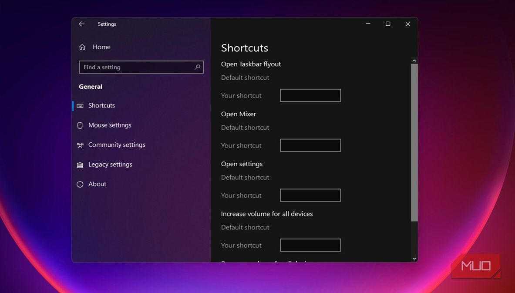This screenshot has width=515, height=293.
Task: Click the building icon beside Legacy settings
Action: [x=80, y=165]
